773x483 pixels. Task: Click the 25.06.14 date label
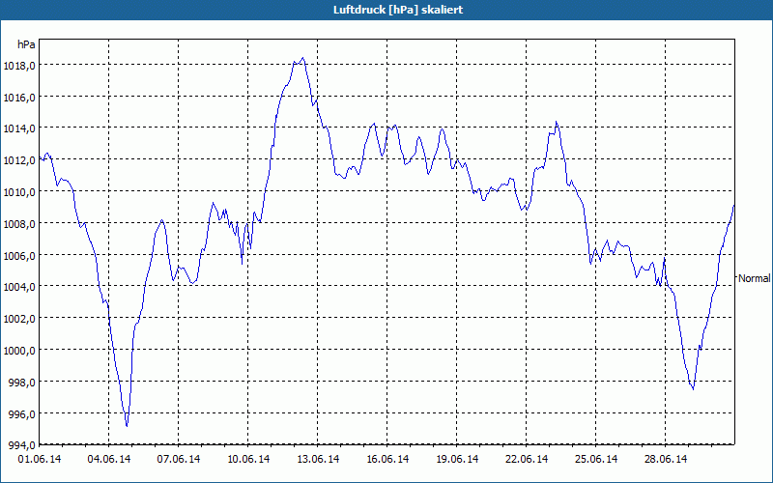coord(596,459)
